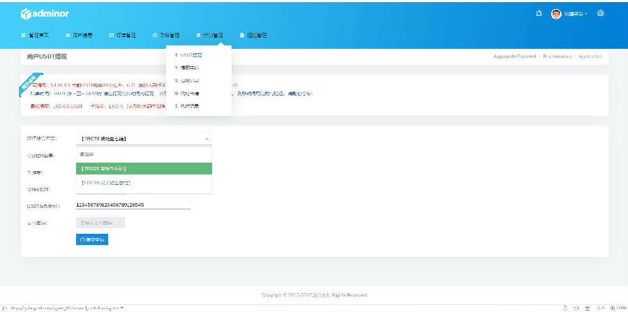Click the middle breadcrumb link

tap(557, 57)
